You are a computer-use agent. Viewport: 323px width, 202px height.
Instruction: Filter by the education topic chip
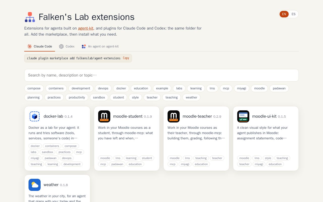[141, 88]
